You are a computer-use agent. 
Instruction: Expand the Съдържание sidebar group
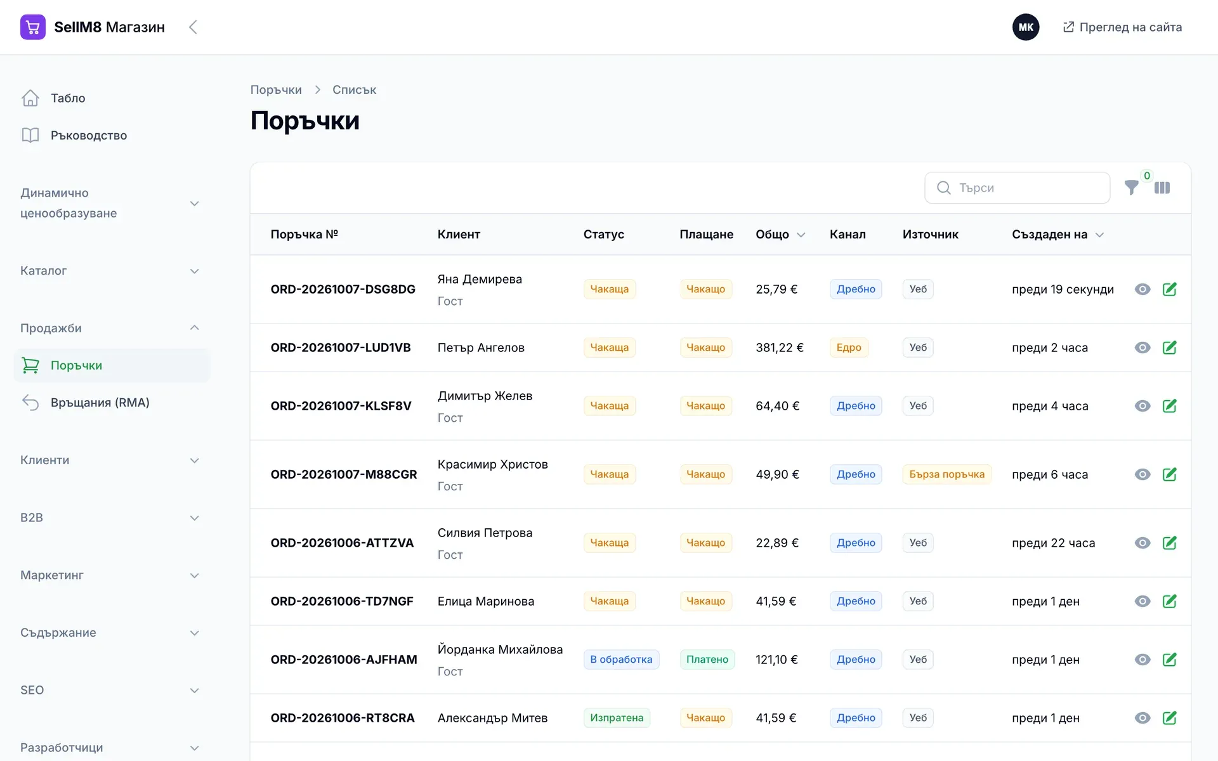coord(112,633)
